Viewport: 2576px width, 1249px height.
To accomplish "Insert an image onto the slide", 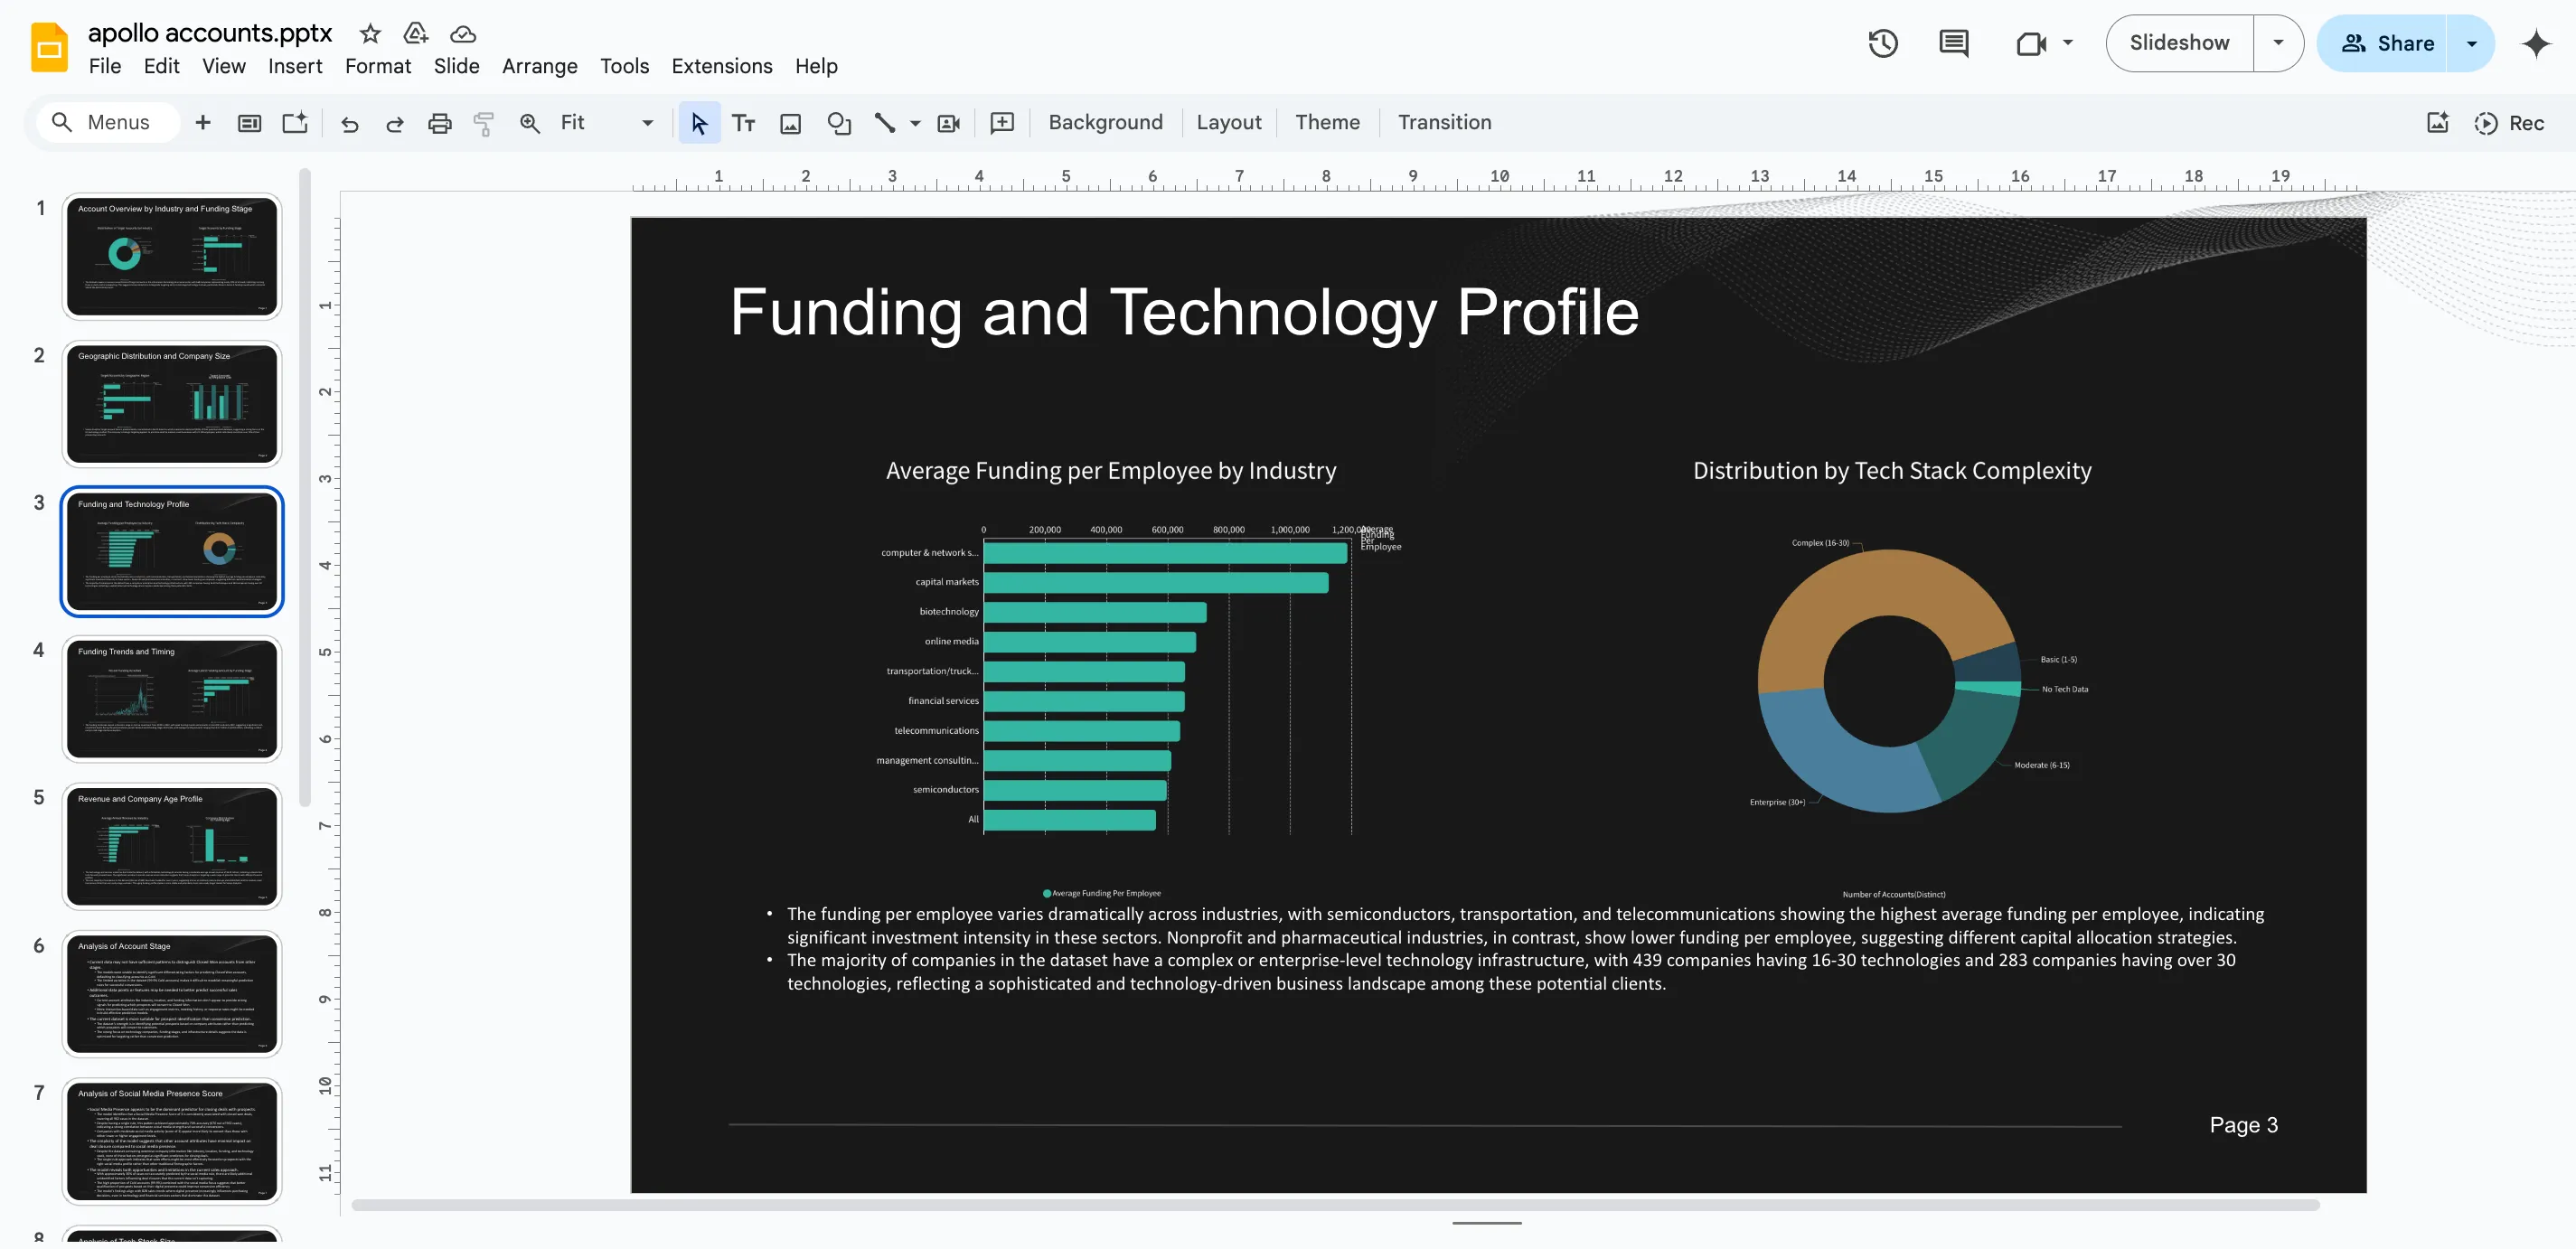I will (x=791, y=122).
